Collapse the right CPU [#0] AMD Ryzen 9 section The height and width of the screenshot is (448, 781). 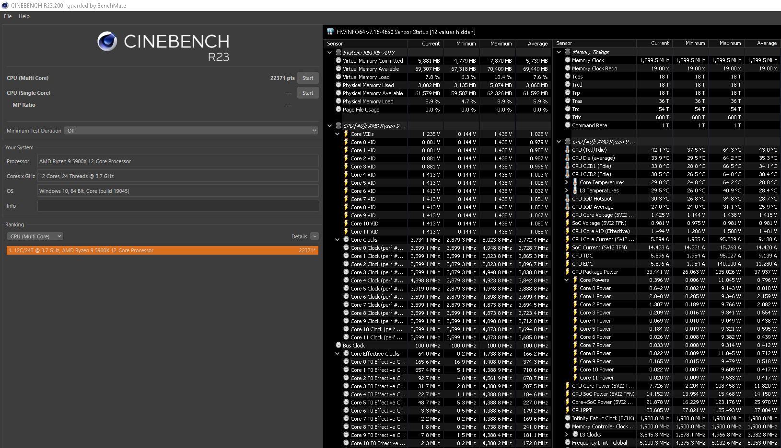[559, 142]
